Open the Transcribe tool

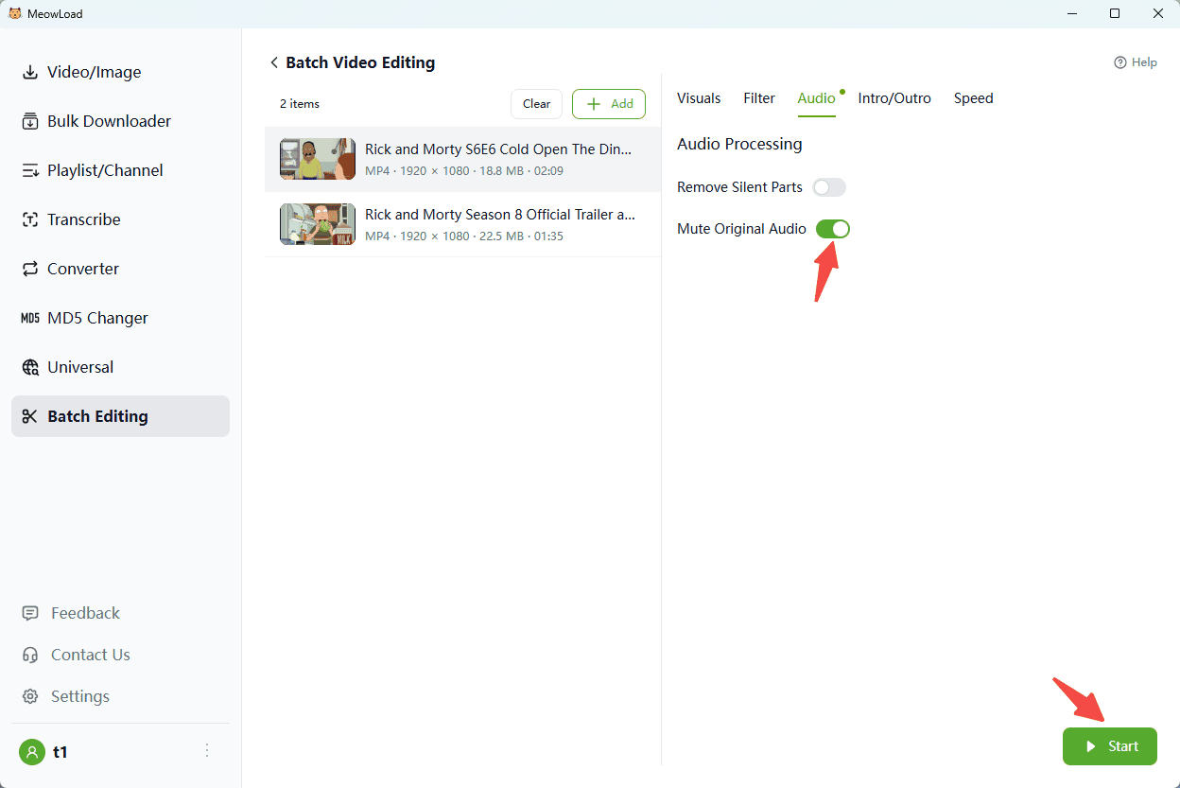tap(83, 219)
